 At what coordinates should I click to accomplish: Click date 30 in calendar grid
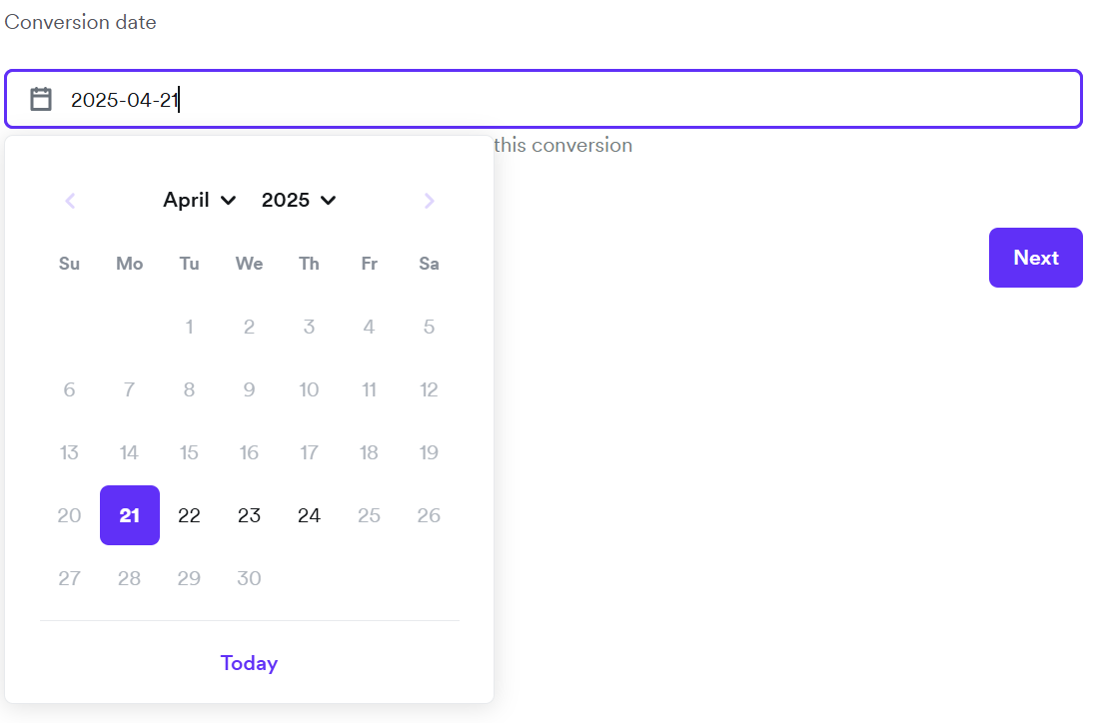point(249,578)
